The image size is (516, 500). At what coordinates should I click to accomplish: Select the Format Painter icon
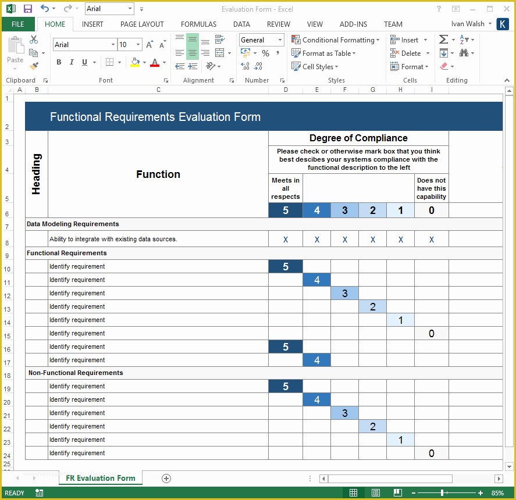(33, 65)
